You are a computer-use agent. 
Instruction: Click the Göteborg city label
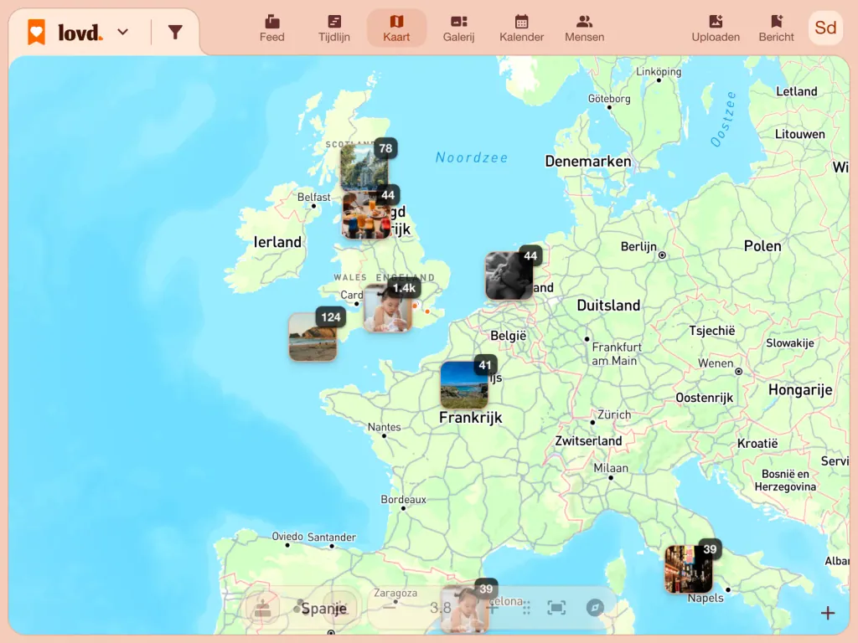coord(609,99)
